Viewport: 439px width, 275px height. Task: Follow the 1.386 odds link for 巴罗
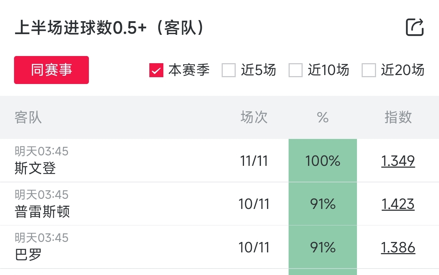click(398, 247)
